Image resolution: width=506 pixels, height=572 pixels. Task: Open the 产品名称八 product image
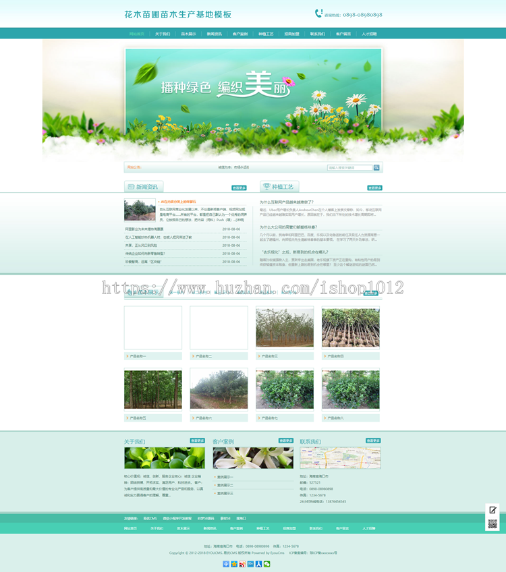(351, 390)
